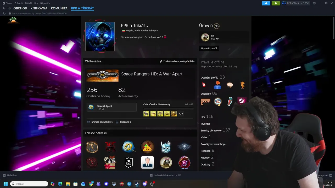Click the Upravit profil button
Screen dimensions: 335x188
209,48
